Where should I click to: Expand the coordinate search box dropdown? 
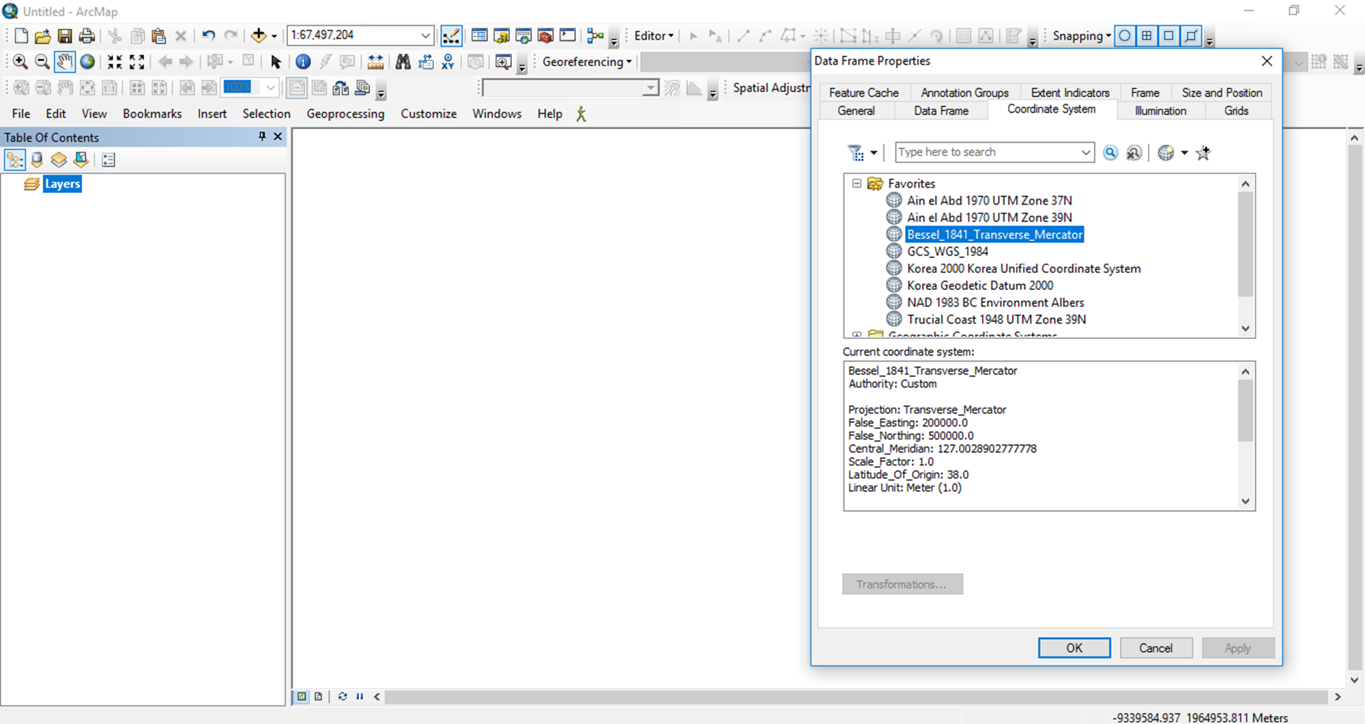(1086, 153)
